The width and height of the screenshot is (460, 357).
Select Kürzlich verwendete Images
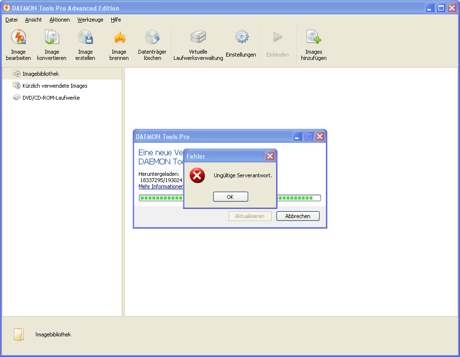[x=55, y=86]
